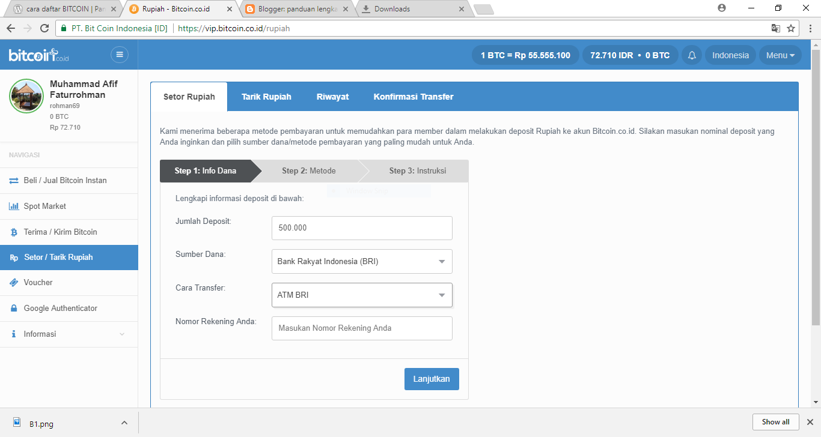This screenshot has height=437, width=821.
Task: Click Step 3: Instruksi step
Action: click(418, 171)
